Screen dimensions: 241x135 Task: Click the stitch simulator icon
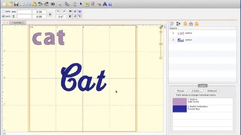75,4
